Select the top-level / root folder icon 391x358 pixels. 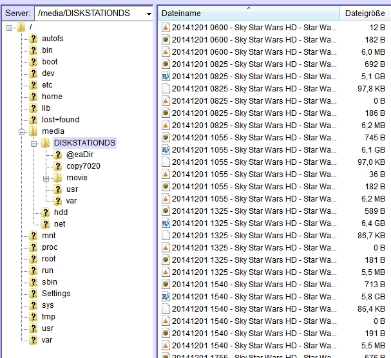[x=21, y=27]
